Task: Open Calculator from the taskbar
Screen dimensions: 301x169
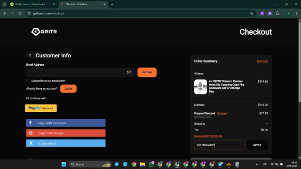Action: tap(237, 164)
